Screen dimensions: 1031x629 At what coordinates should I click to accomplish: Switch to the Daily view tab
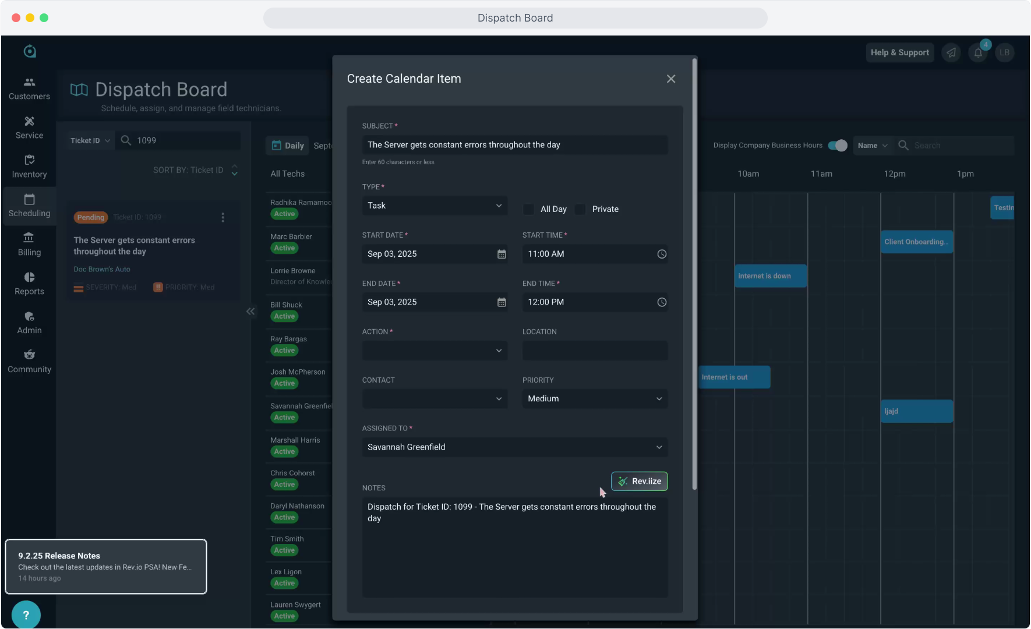pyautogui.click(x=288, y=146)
